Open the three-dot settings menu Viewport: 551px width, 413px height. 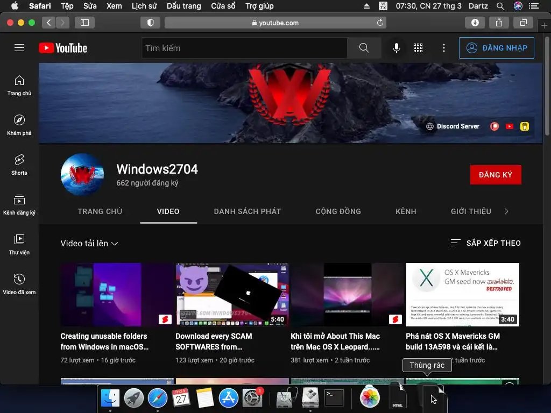(x=444, y=48)
